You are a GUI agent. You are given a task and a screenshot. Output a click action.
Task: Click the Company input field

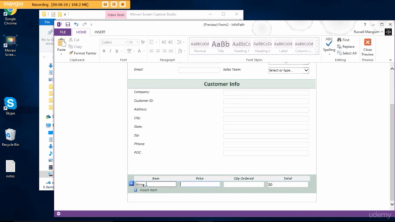pos(266,92)
